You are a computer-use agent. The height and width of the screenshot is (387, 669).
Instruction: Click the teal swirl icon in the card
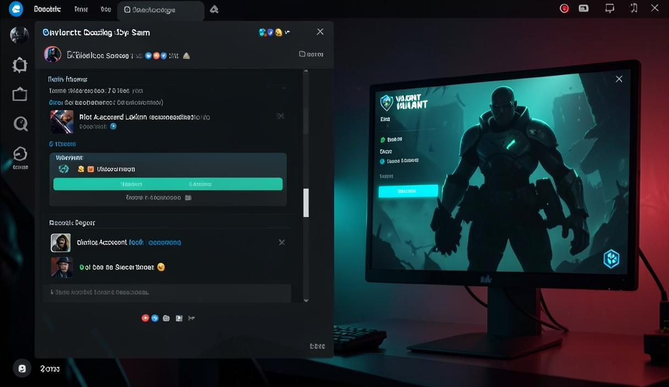pos(64,169)
